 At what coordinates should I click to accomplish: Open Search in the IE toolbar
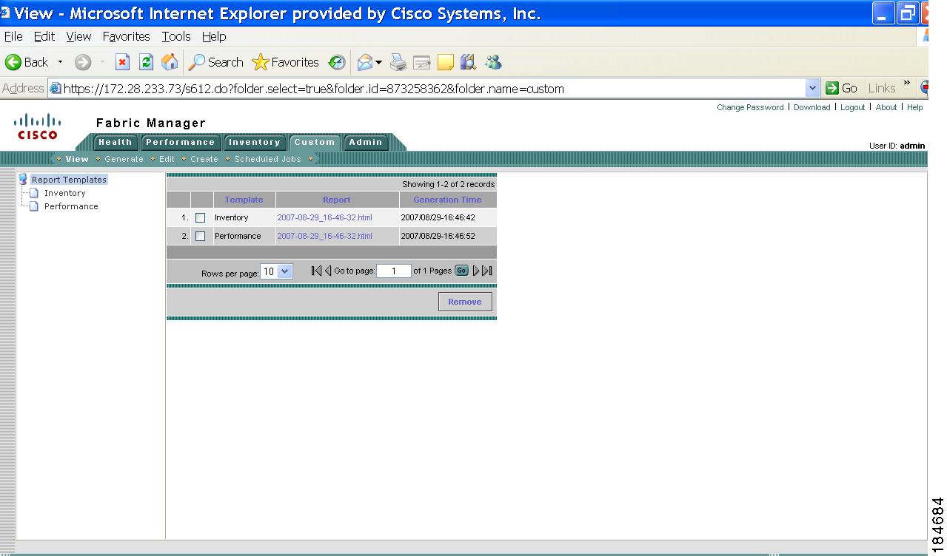coord(215,63)
